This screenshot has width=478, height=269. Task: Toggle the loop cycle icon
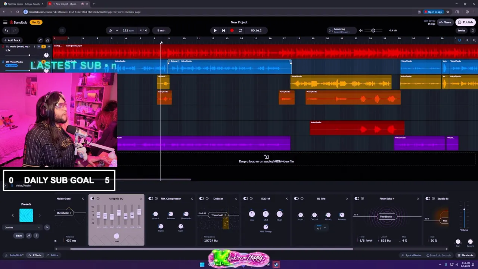coord(240,31)
